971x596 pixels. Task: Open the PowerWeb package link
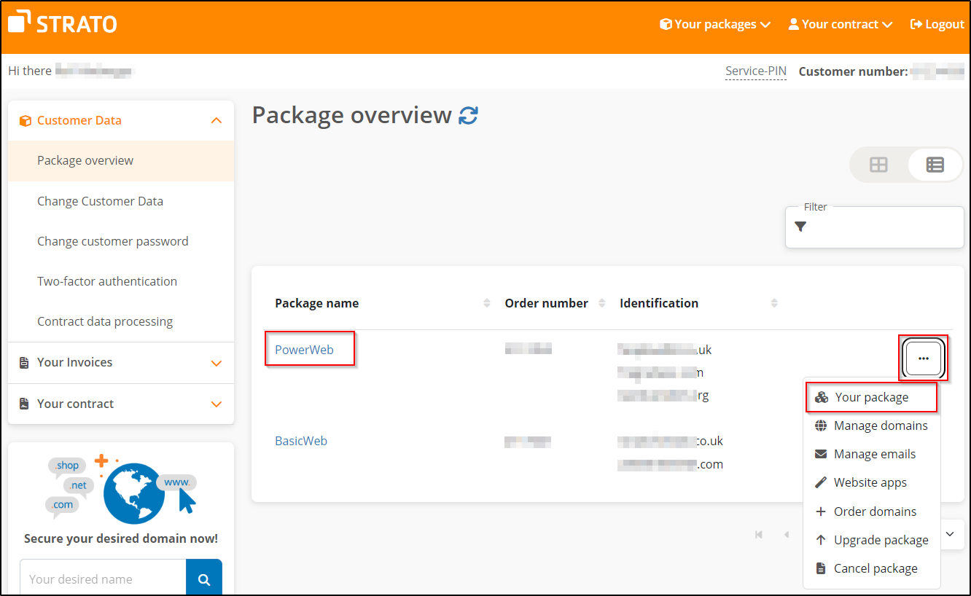[305, 349]
